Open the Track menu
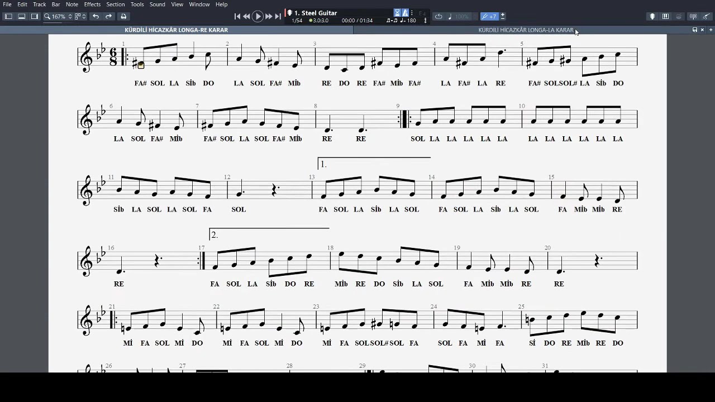715x402 pixels. [39, 4]
